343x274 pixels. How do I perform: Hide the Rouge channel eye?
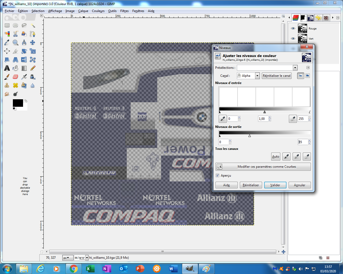point(293,28)
